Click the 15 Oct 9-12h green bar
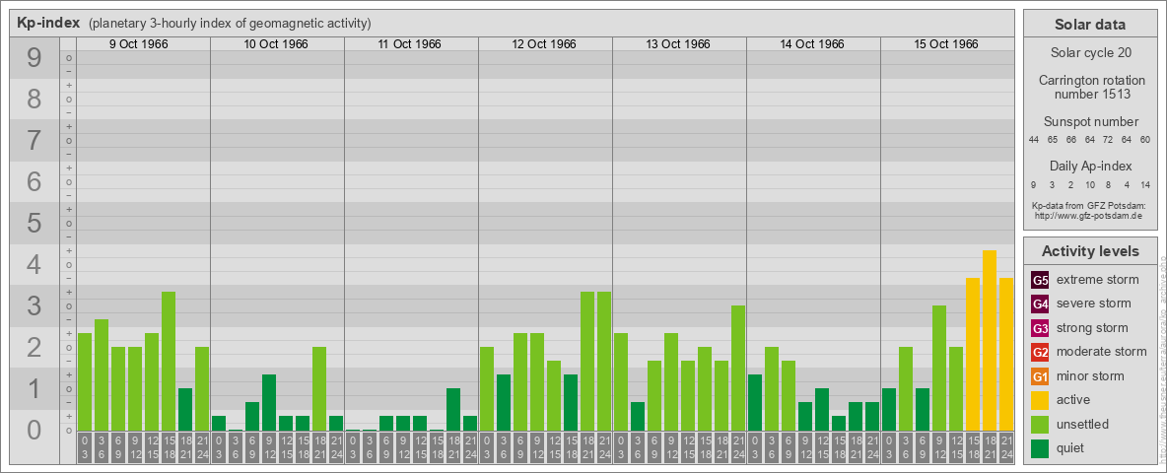Viewport: 1167px width, 473px height. click(x=939, y=369)
